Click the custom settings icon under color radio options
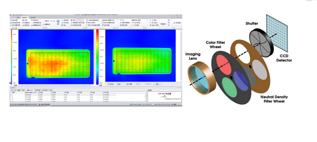This screenshot has width=317, height=142. click(x=151, y=25)
